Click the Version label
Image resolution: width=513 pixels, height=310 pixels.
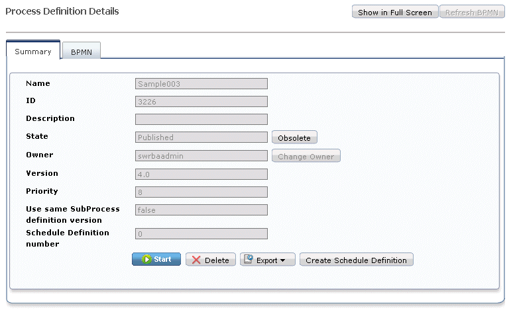coord(42,173)
